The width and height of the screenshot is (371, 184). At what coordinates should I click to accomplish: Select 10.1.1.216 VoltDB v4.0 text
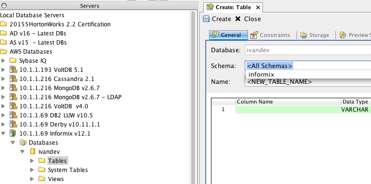[x=54, y=106]
